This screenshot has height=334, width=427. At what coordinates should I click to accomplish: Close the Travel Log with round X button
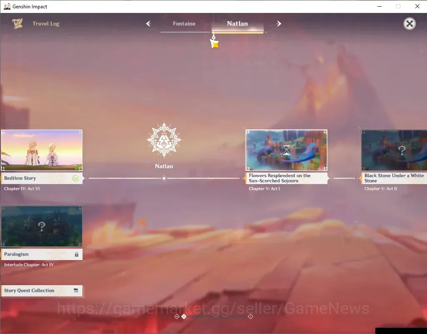(x=410, y=24)
